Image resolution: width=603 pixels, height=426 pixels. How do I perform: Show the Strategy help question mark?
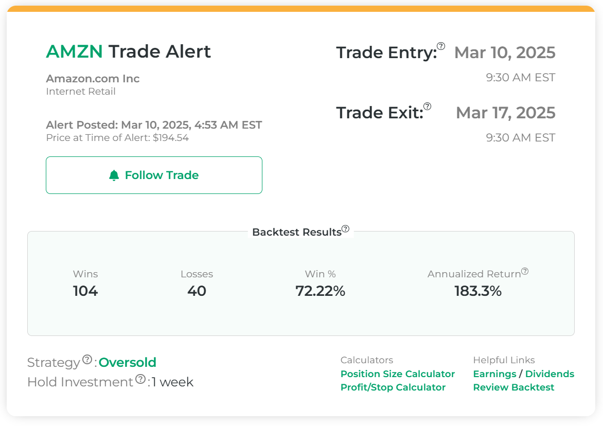coord(87,359)
